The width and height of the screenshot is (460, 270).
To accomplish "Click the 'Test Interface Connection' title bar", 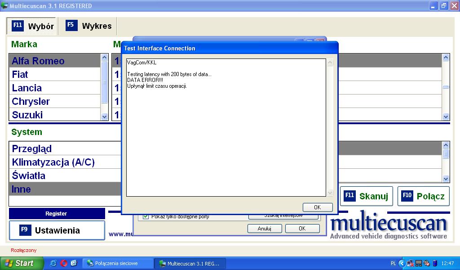I will coord(230,48).
